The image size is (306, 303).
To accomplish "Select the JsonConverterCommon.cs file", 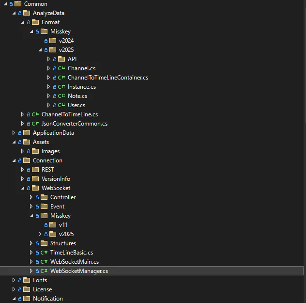I will 75,124.
